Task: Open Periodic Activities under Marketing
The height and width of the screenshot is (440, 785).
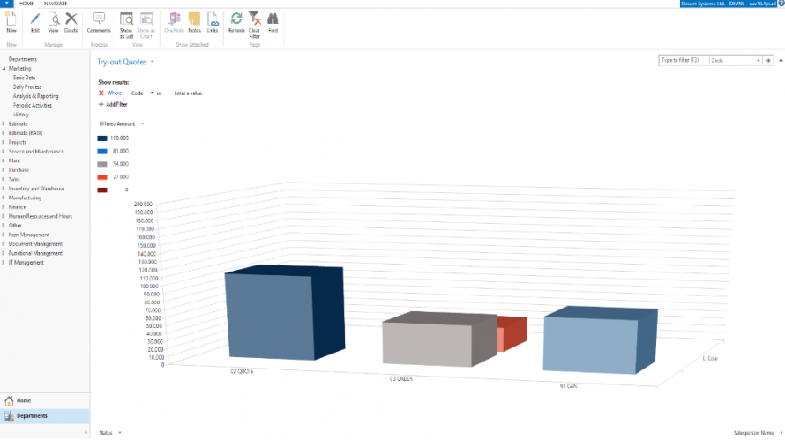Action: coord(32,106)
